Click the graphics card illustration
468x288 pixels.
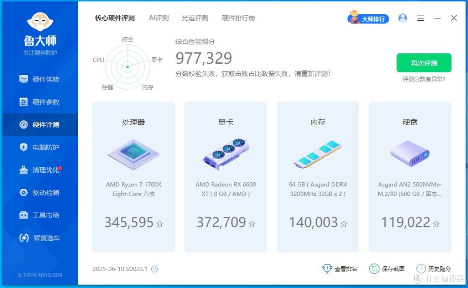[x=226, y=153]
